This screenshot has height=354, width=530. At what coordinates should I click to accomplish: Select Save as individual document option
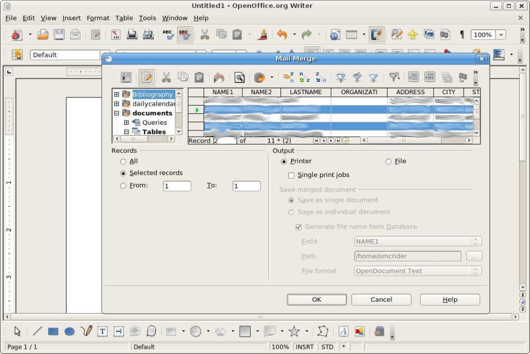point(291,212)
